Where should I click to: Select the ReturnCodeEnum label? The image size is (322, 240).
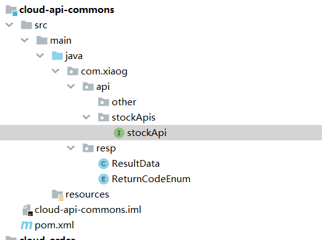(x=151, y=179)
